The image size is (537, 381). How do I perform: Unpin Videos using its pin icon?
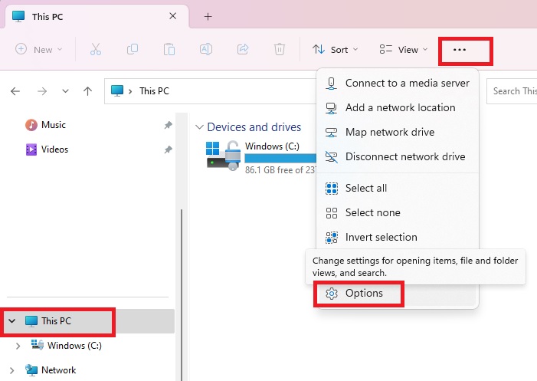(168, 149)
